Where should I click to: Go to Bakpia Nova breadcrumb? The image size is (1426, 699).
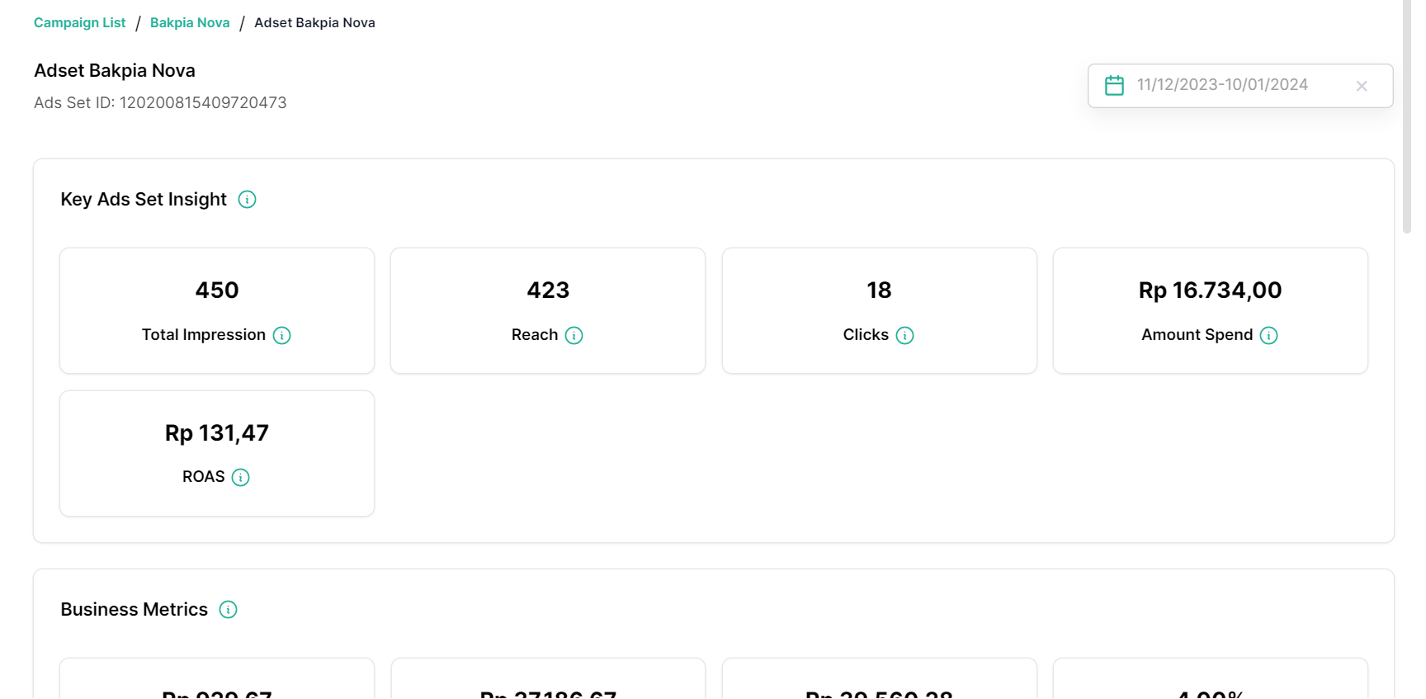tap(190, 23)
